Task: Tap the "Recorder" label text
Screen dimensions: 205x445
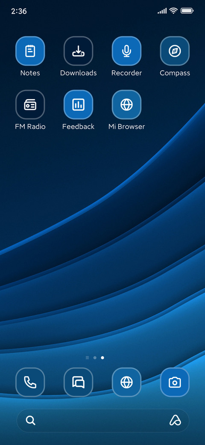Action: tap(126, 73)
